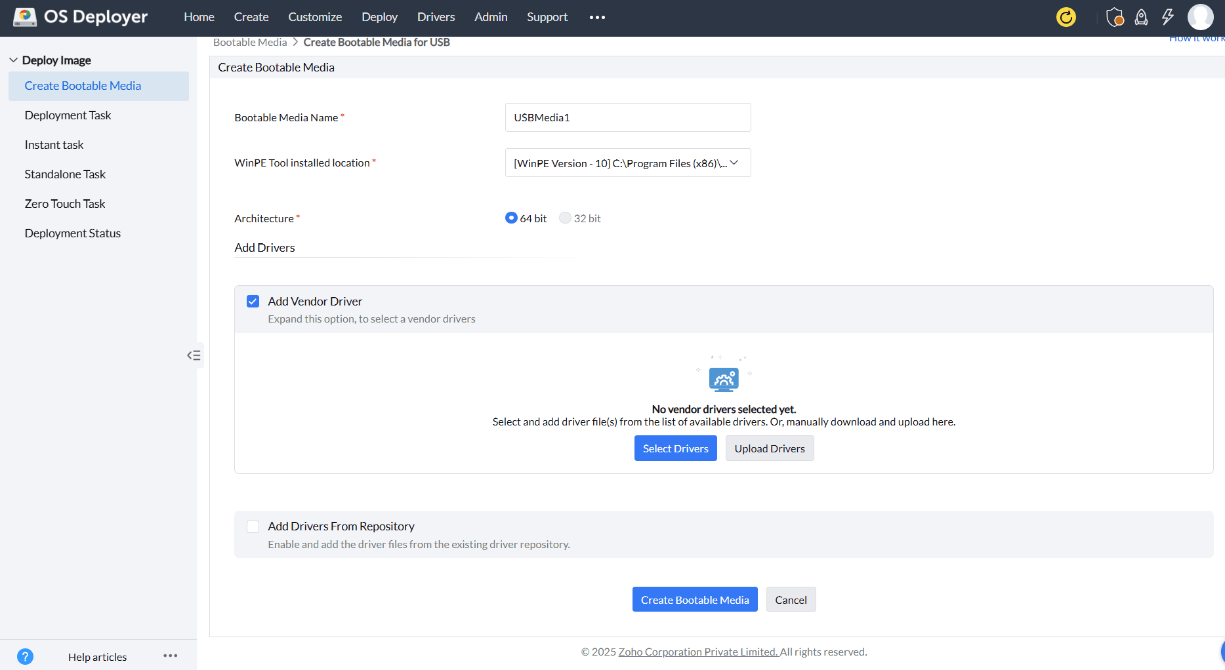The height and width of the screenshot is (670, 1225).
Task: Click the OS Deployer logo
Action: (x=79, y=16)
